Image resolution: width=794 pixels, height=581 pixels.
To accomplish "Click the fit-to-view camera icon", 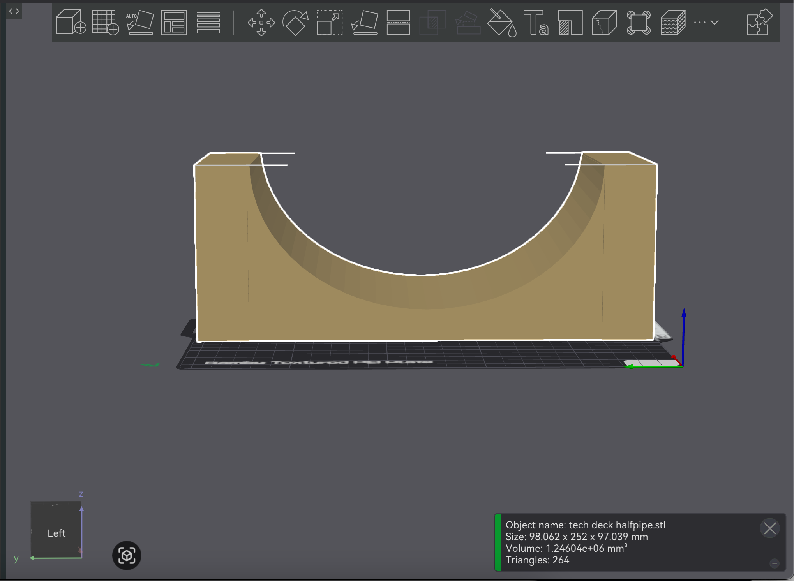I will click(x=127, y=555).
